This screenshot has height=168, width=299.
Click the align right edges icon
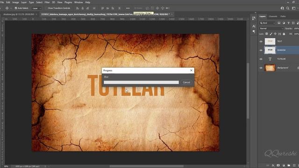pos(88,8)
